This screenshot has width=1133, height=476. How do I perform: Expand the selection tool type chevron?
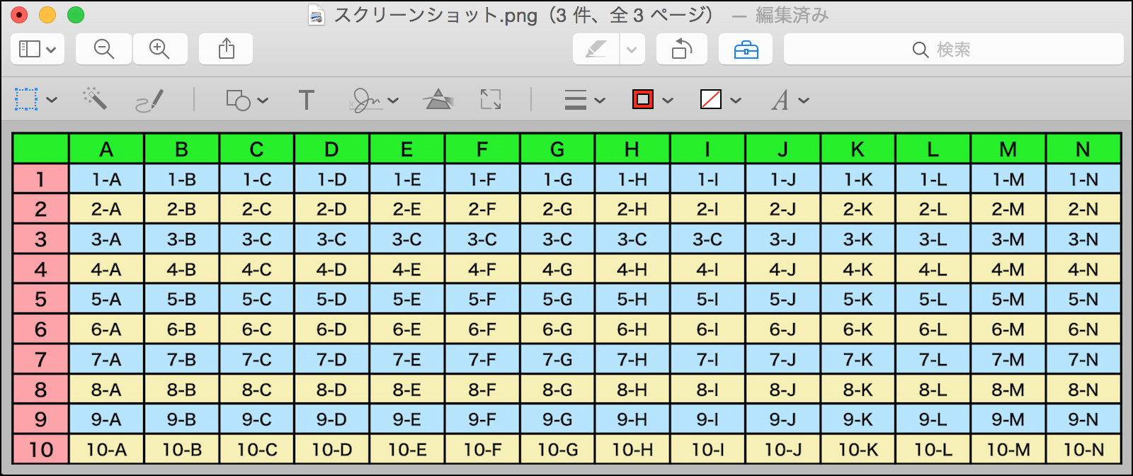click(52, 100)
